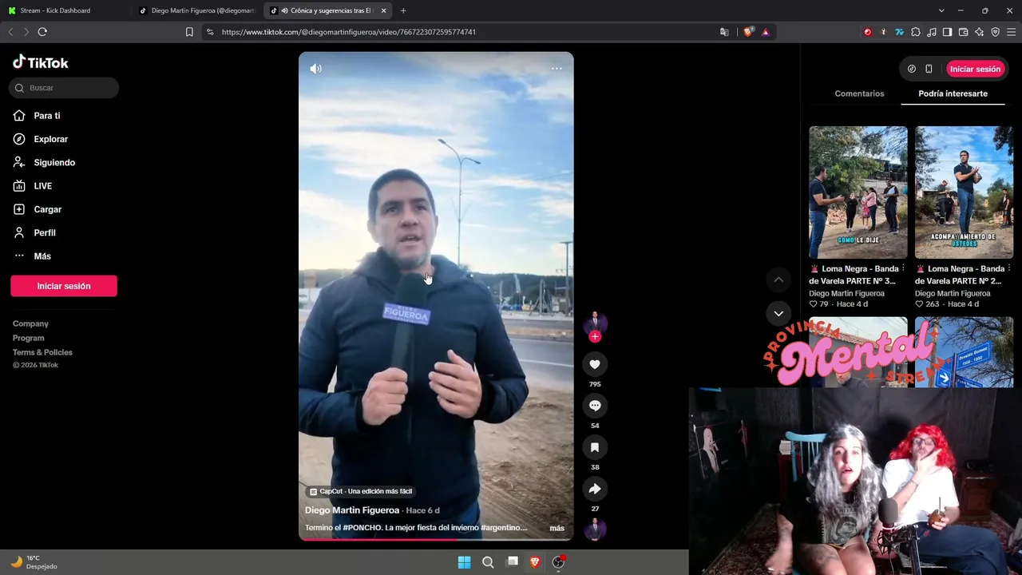Click the sidebar Iniciar sesión button
1022x575 pixels.
click(x=64, y=286)
